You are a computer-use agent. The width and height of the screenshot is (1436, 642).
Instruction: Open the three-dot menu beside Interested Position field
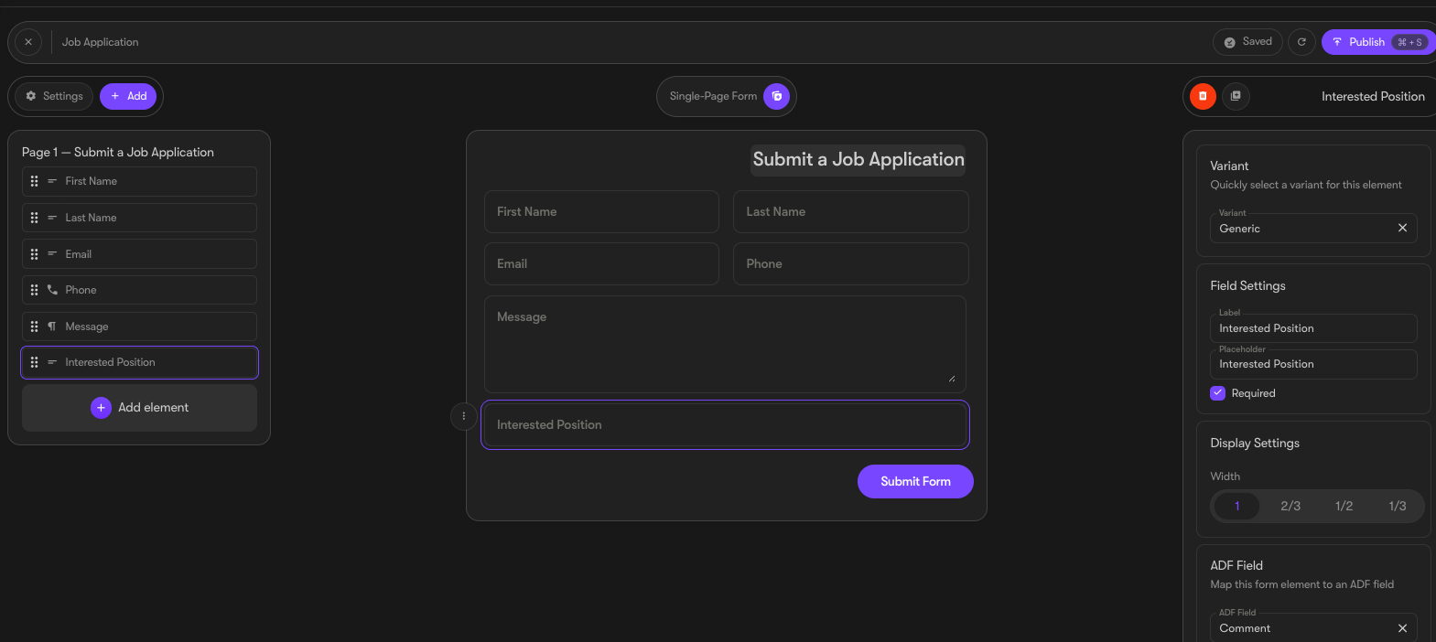pos(463,416)
